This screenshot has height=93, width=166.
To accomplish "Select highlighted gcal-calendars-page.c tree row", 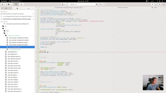I will [x=17, y=47].
